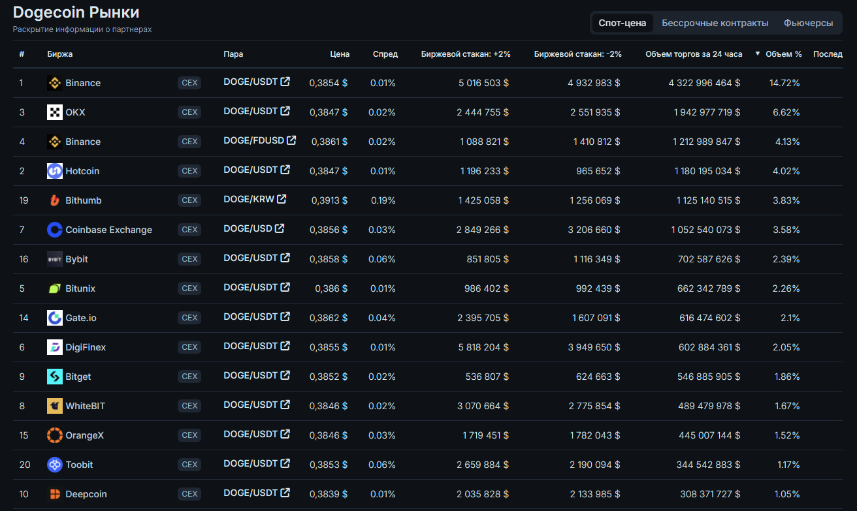Click the Bitget exchange logo
Image resolution: width=857 pixels, height=511 pixels.
point(55,377)
